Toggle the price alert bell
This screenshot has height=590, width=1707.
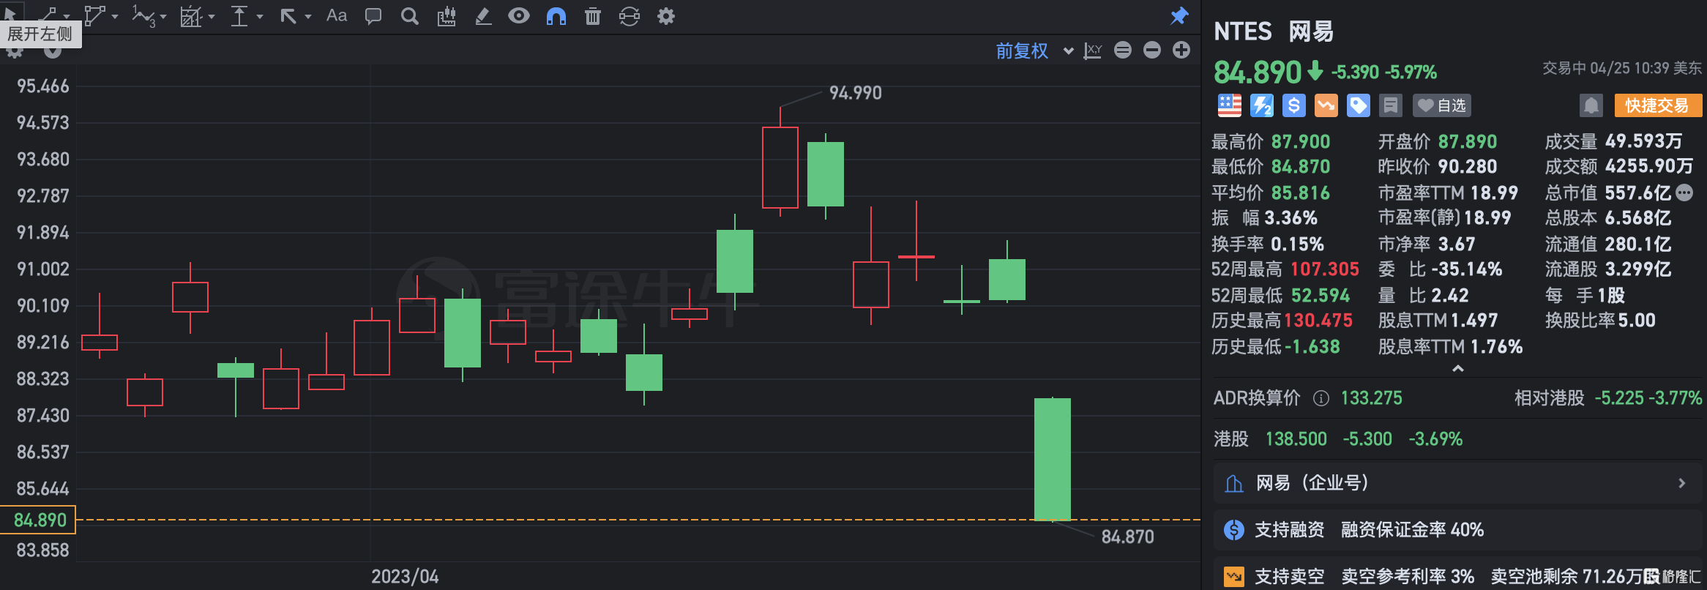[1591, 105]
